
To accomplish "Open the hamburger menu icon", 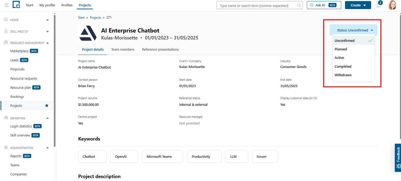I will [x=7, y=5].
